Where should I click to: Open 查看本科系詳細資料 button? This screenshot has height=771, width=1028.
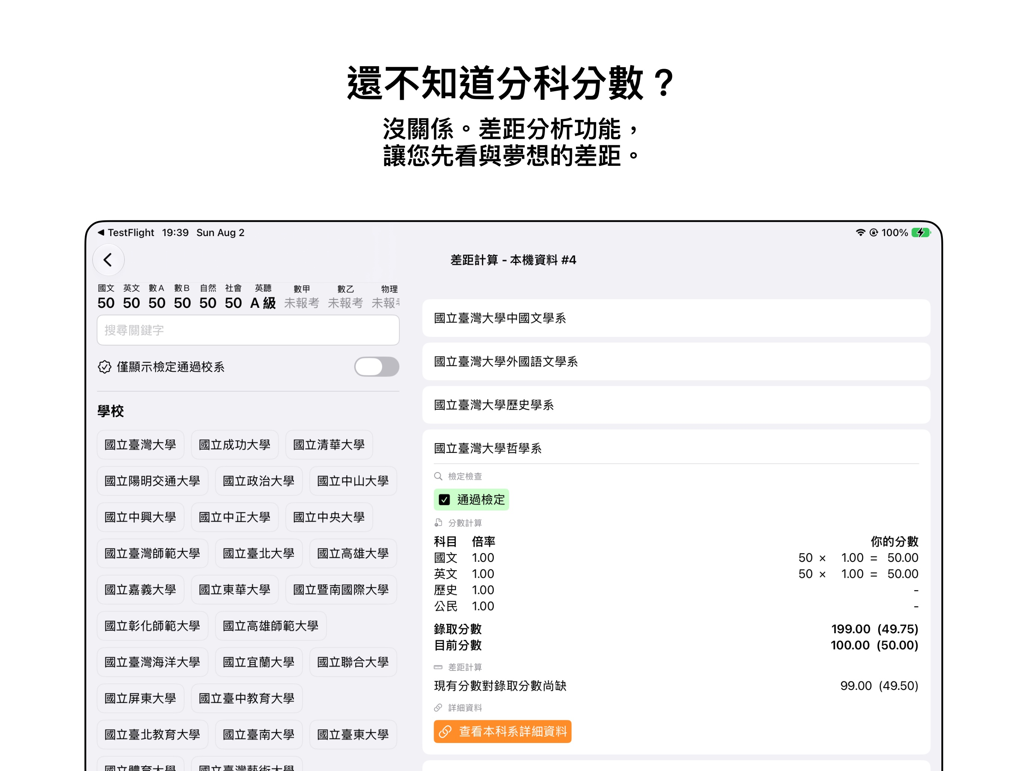[502, 731]
